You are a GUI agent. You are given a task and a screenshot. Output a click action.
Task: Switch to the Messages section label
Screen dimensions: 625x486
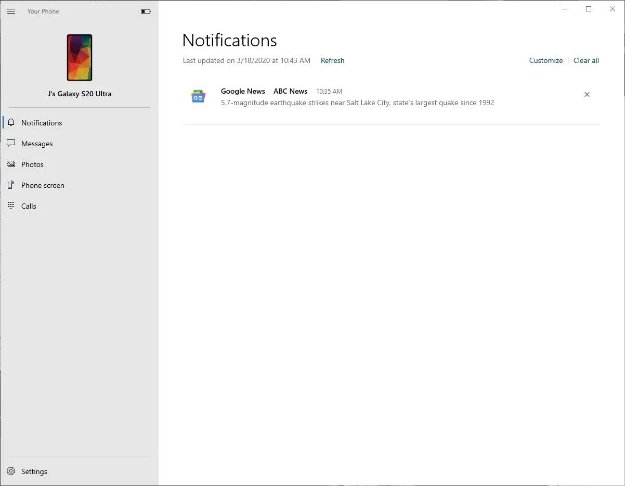point(37,144)
